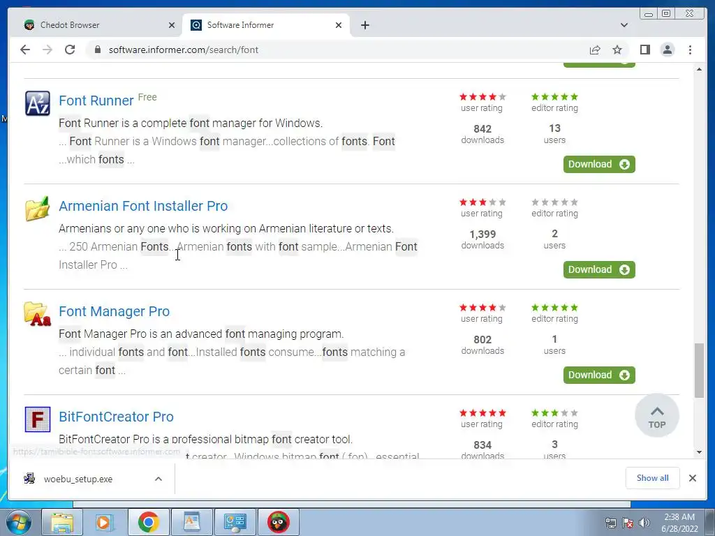Viewport: 715px width, 536px height.
Task: Expand woebu_setup.exe download options chevron
Action: (159, 479)
